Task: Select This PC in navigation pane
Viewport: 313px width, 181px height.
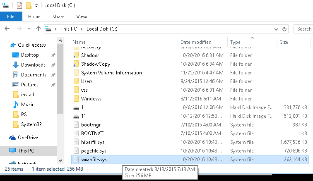Action: 26,151
